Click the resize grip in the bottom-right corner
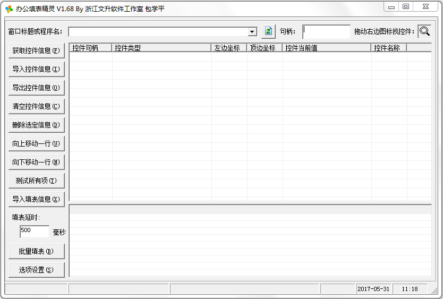This screenshot has height=299, width=443. (x=434, y=291)
